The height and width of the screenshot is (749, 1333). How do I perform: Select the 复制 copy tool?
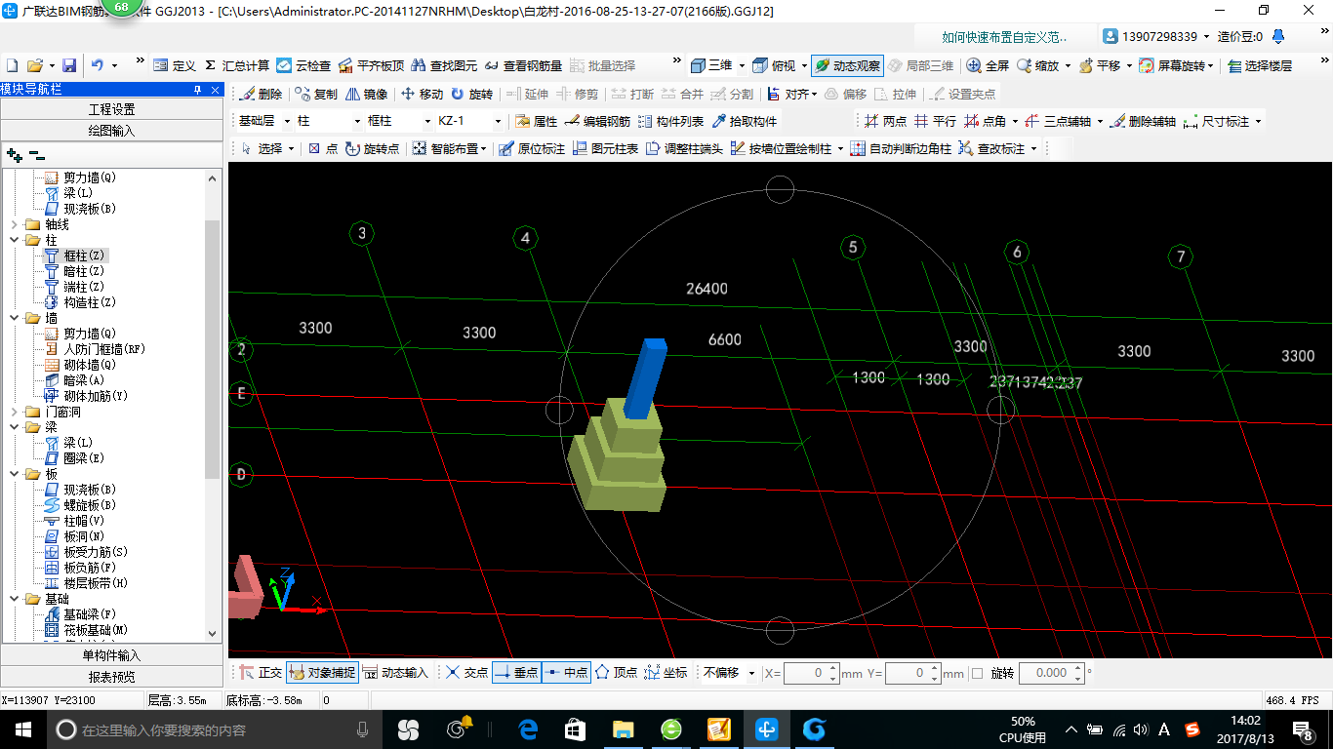316,95
